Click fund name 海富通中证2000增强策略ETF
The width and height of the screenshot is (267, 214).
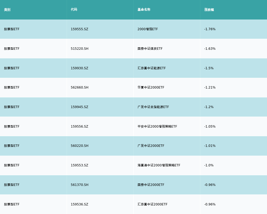pyautogui.click(x=159, y=165)
